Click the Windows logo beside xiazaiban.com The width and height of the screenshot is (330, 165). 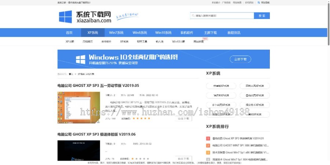65,16
